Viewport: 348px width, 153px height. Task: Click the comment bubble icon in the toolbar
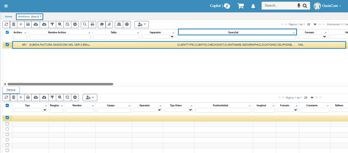(101, 24)
